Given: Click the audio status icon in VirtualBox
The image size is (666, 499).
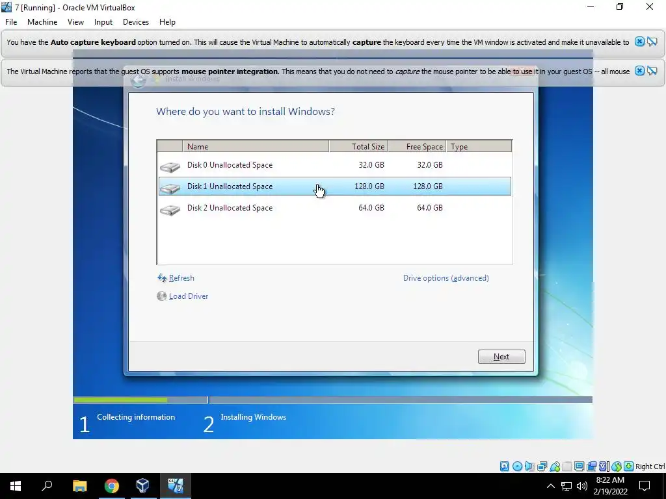Looking at the screenshot, I should [529, 467].
